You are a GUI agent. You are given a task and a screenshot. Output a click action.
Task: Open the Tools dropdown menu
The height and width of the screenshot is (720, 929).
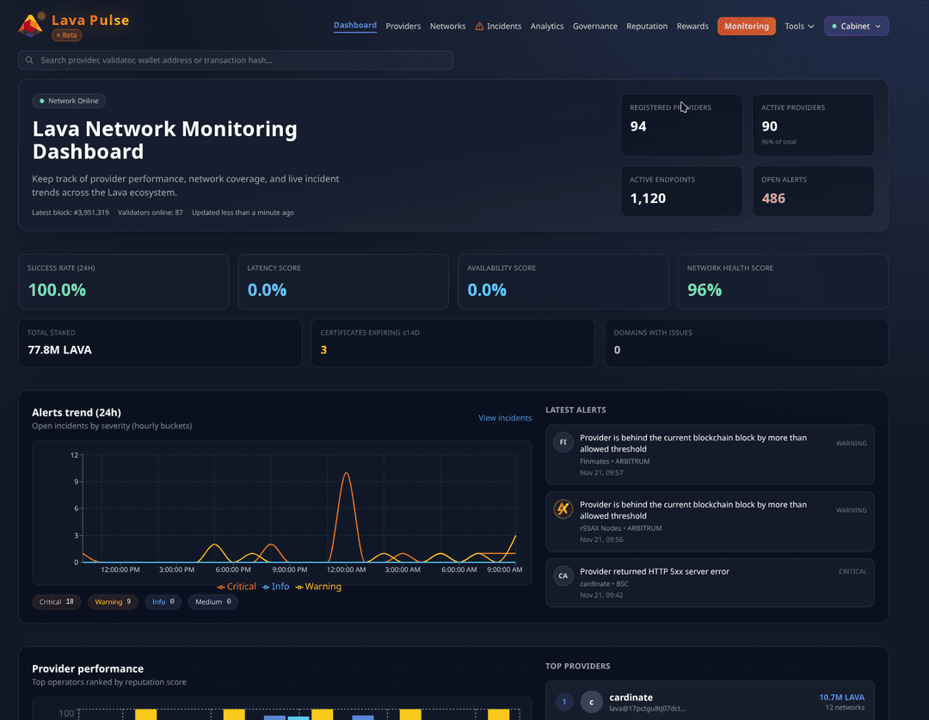(x=799, y=26)
